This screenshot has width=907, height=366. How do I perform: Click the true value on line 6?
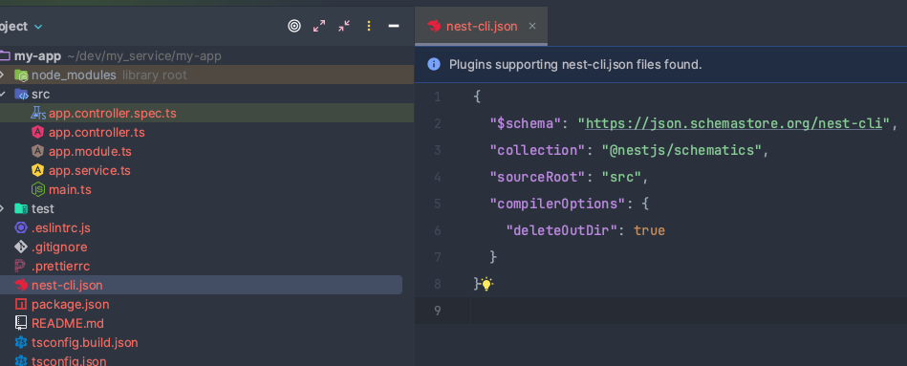point(650,230)
